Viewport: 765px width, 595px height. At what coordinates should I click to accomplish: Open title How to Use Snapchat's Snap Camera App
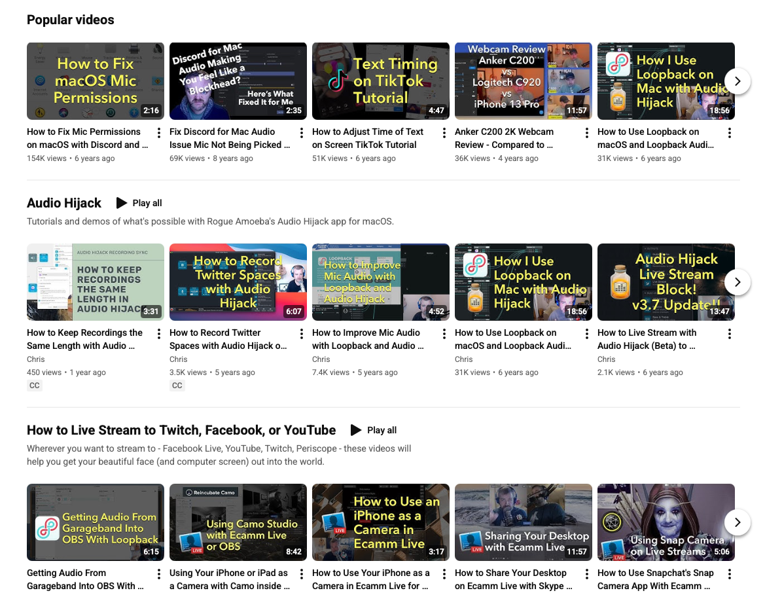(x=656, y=579)
